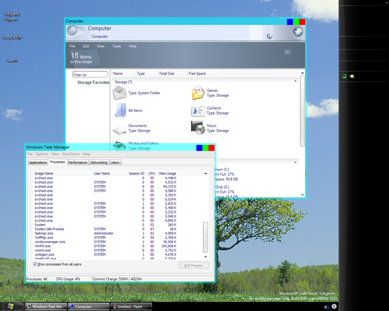This screenshot has height=311, width=389.
Task: Open the All Items folder icon
Action: pos(120,110)
